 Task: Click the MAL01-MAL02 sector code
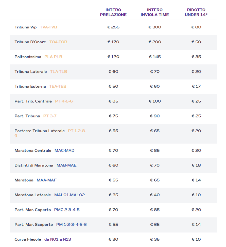pyautogui.click(x=69, y=195)
